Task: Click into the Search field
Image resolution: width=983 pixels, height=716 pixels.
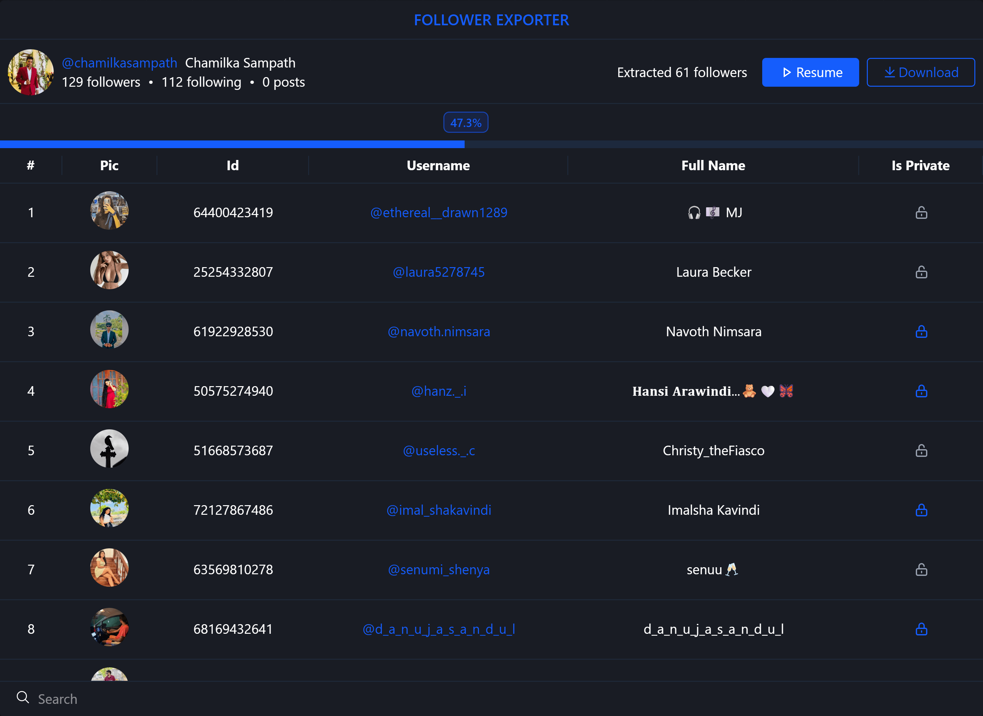Action: pyautogui.click(x=491, y=699)
